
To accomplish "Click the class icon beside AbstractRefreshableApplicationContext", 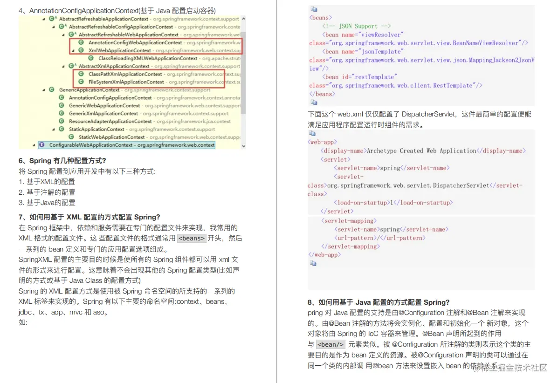I will click(52, 19).
